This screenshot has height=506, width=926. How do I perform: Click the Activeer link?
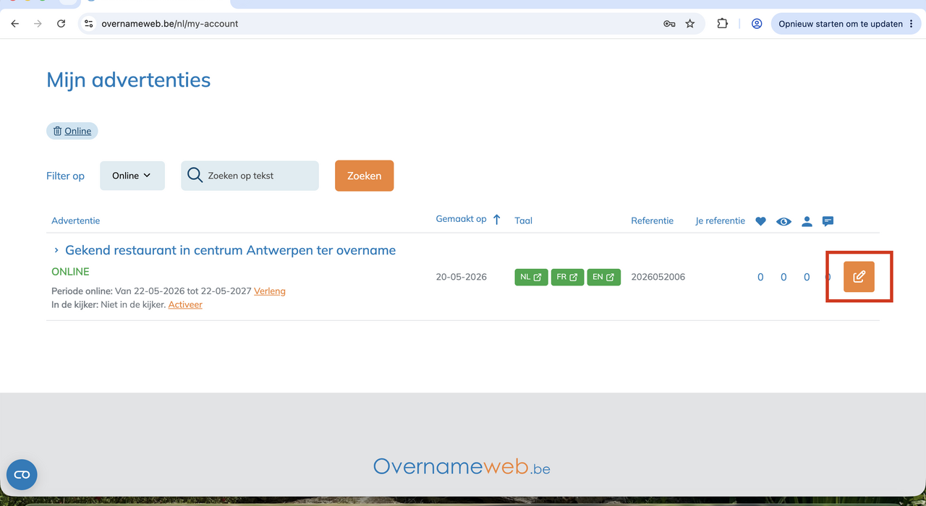click(185, 305)
